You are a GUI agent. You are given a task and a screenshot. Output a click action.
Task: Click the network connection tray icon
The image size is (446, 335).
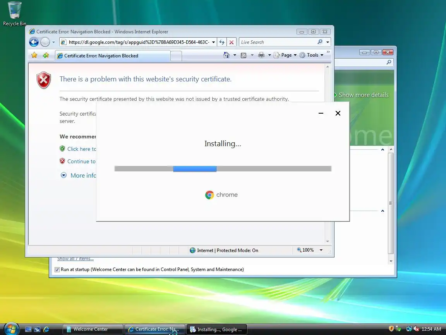click(x=409, y=329)
